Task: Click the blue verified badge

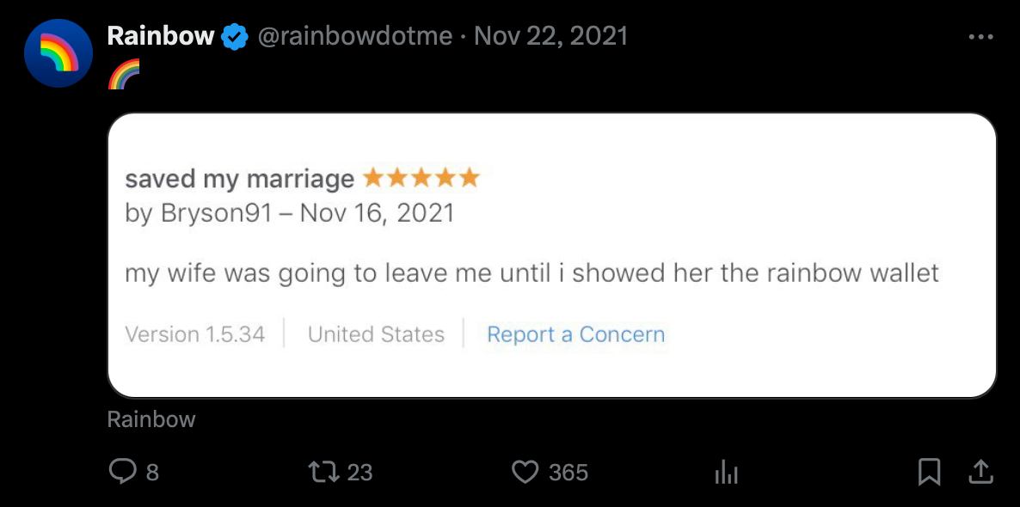Action: coord(235,37)
